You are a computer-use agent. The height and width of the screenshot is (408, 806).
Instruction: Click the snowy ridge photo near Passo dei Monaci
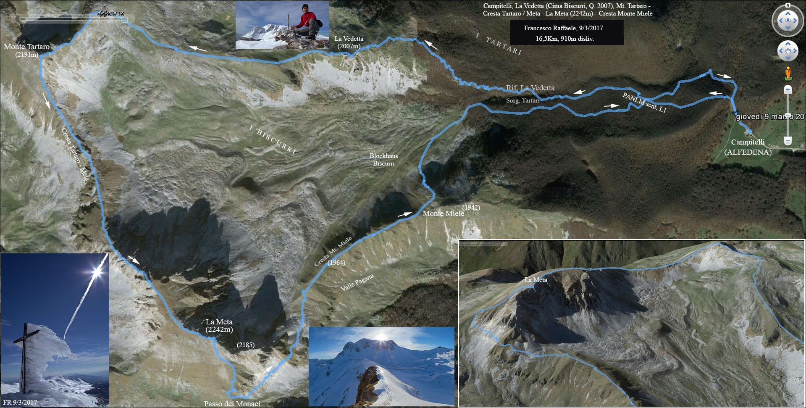coord(381,366)
